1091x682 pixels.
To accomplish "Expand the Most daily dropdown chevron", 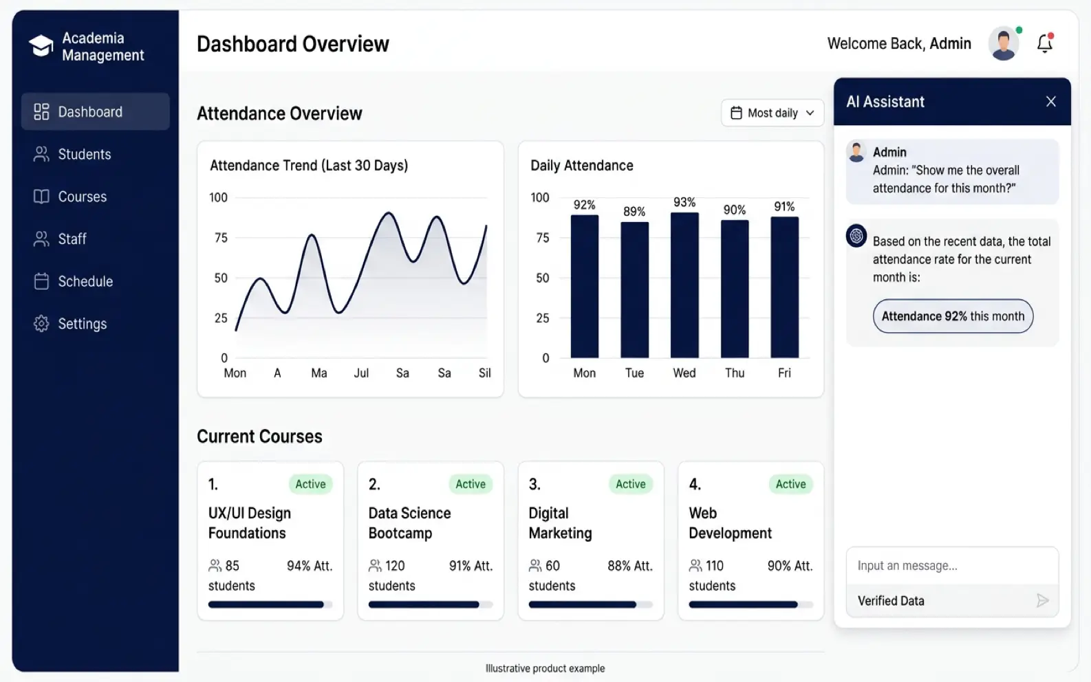I will pos(810,113).
